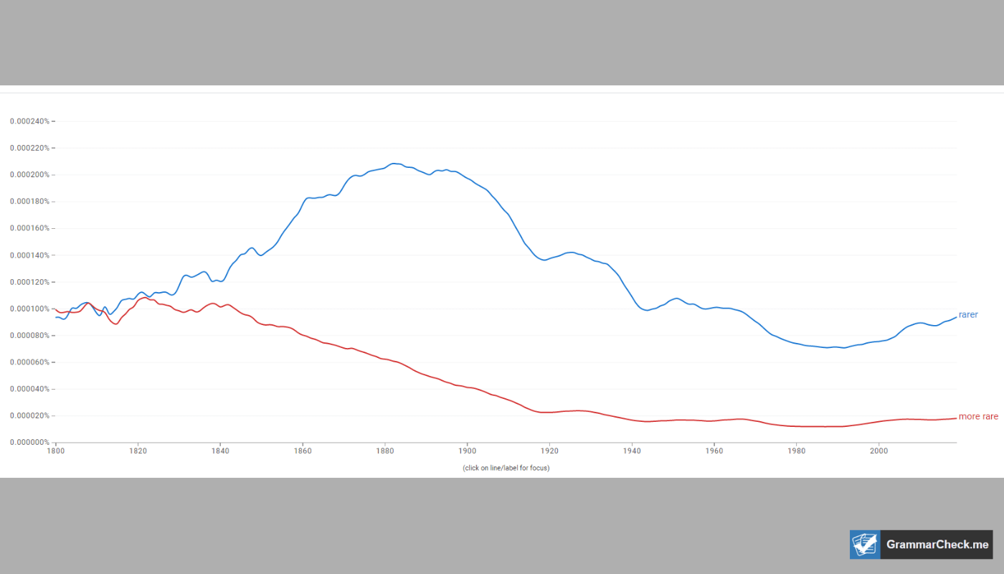Viewport: 1004px width, 574px height.
Task: Click the 1840 x-axis year label
Action: 220,451
